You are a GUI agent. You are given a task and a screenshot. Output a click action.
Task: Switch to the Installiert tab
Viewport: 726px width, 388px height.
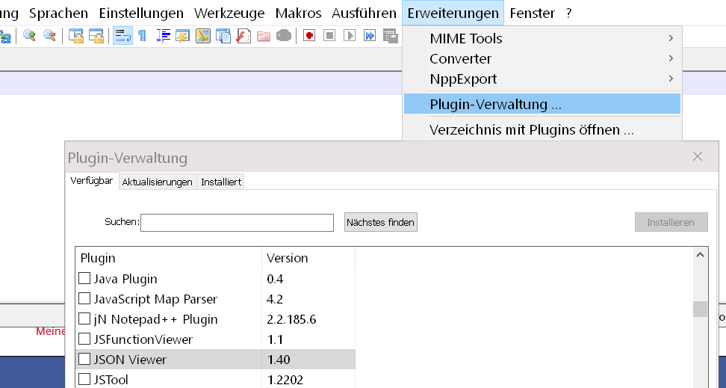point(221,182)
